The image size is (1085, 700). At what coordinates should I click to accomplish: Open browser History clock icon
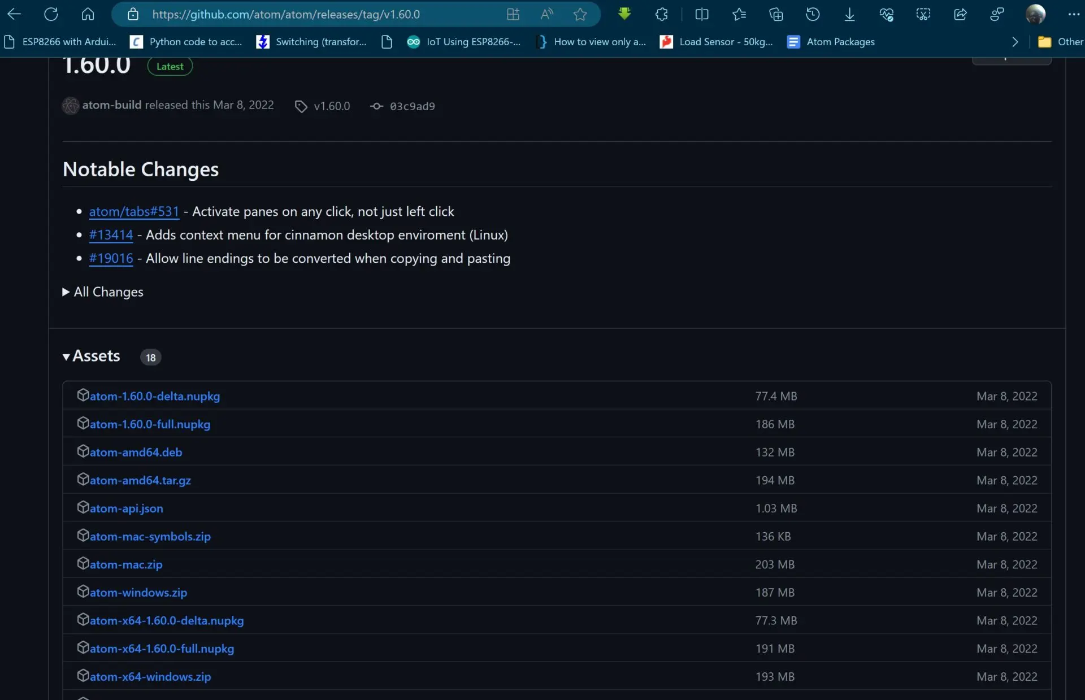(813, 14)
